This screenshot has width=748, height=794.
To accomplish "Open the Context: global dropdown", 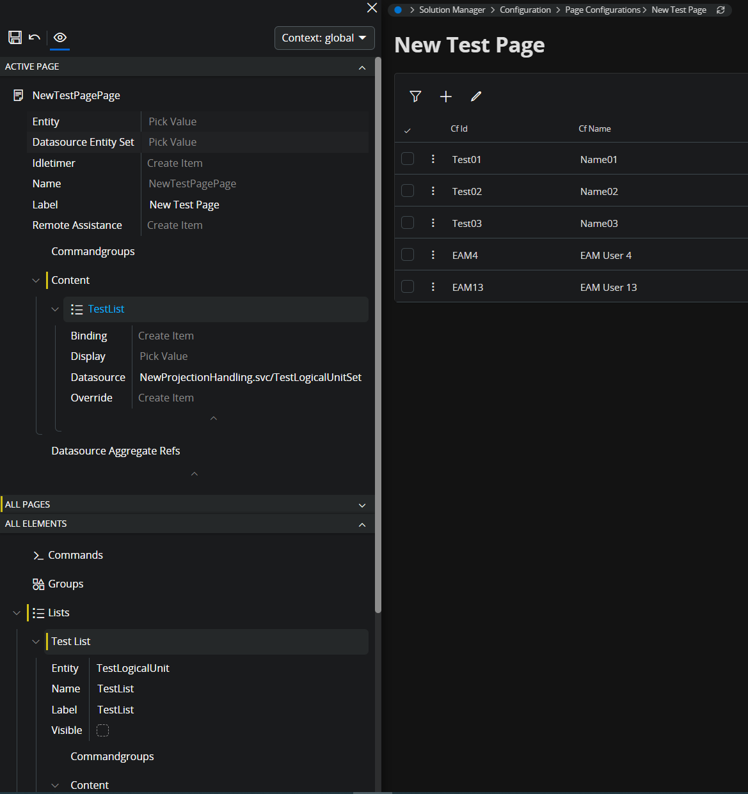I will pyautogui.click(x=324, y=38).
